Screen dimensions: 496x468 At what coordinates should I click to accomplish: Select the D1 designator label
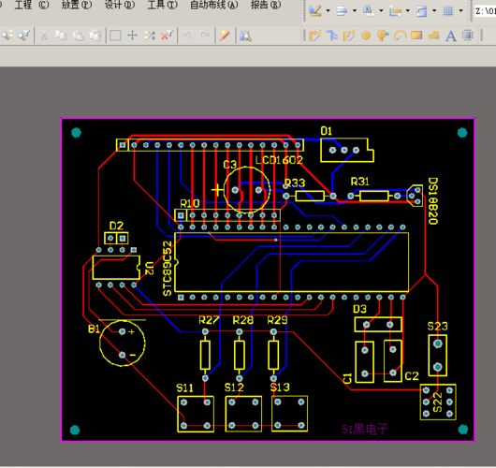327,131
